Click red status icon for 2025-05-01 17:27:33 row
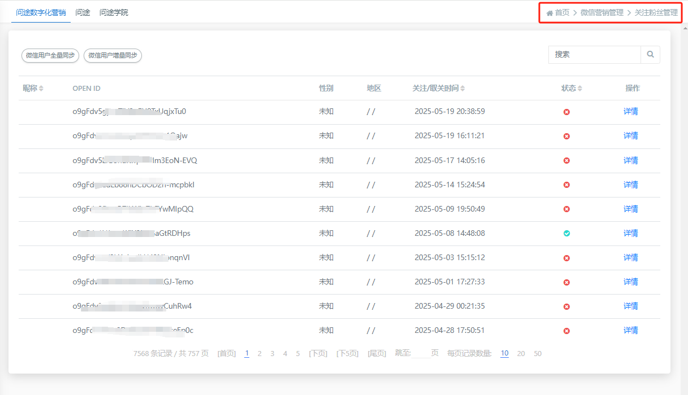This screenshot has width=688, height=395. tap(566, 282)
